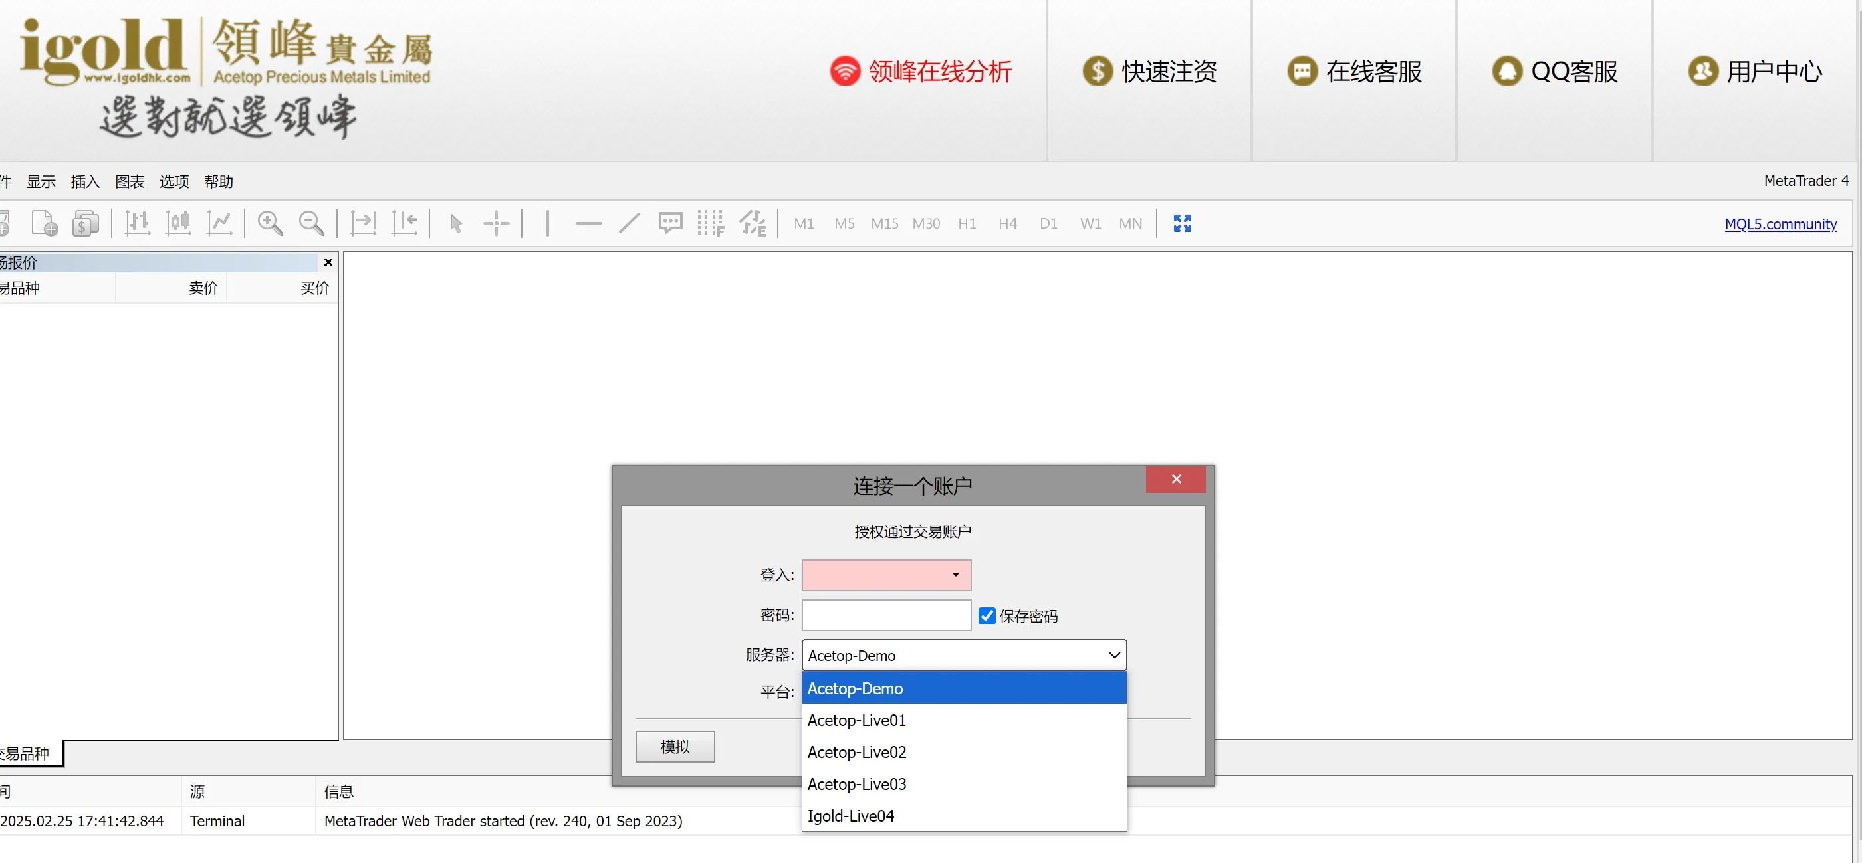This screenshot has width=1862, height=863.
Task: Choose Acetop-Demo from the server list
Action: click(965, 688)
